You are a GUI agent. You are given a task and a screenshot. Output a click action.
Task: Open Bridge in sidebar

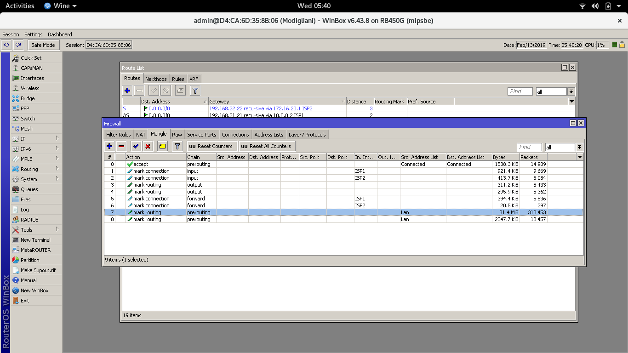tap(28, 98)
